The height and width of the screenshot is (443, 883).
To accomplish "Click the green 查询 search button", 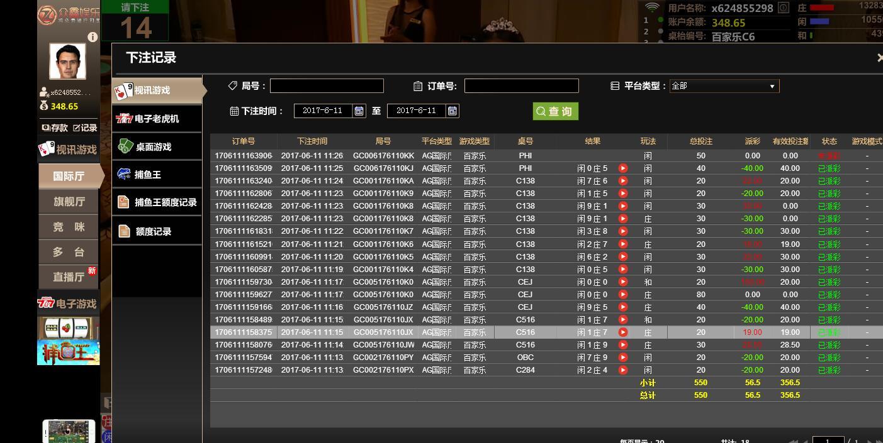I will coord(555,111).
